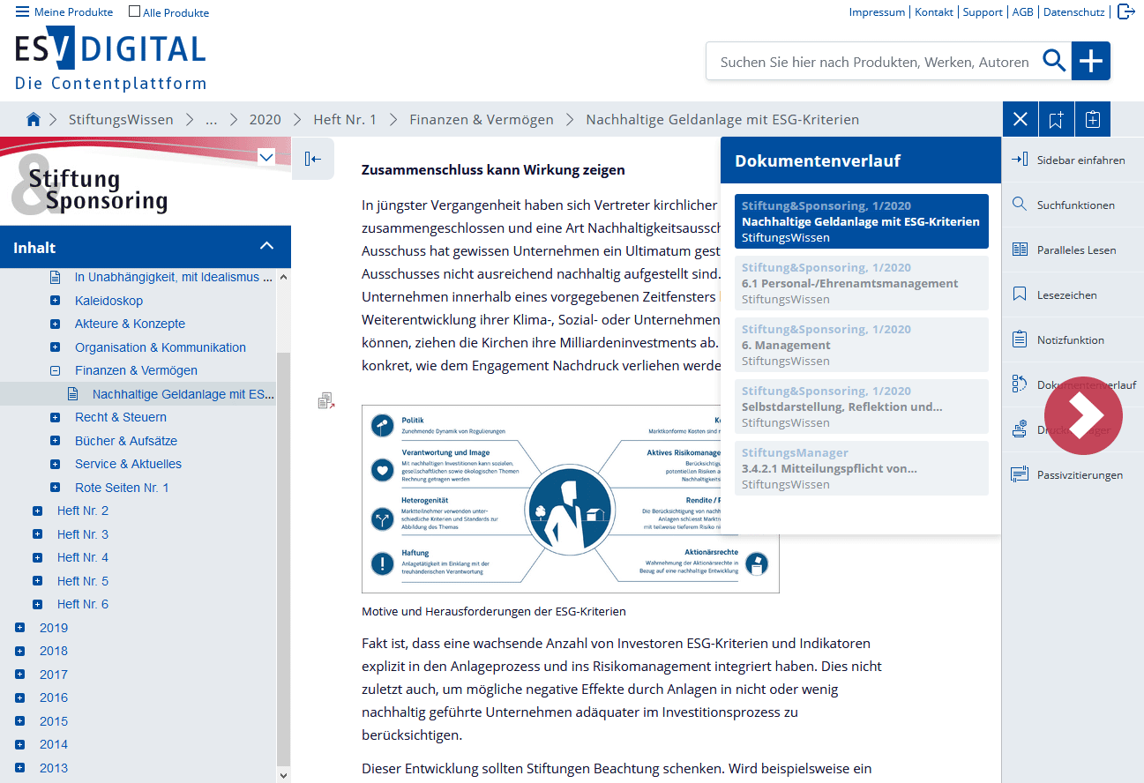This screenshot has height=783, width=1144.
Task: Open history entry 6.1 Personal-/Ehrenamtsmanagement
Action: click(x=862, y=283)
